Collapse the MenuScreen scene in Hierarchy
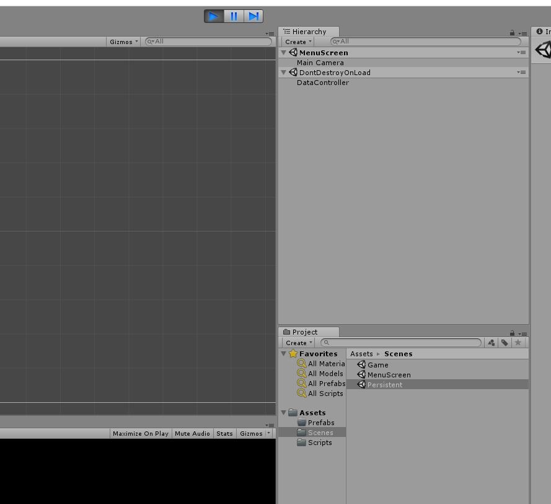This screenshot has height=504, width=551. click(x=283, y=52)
